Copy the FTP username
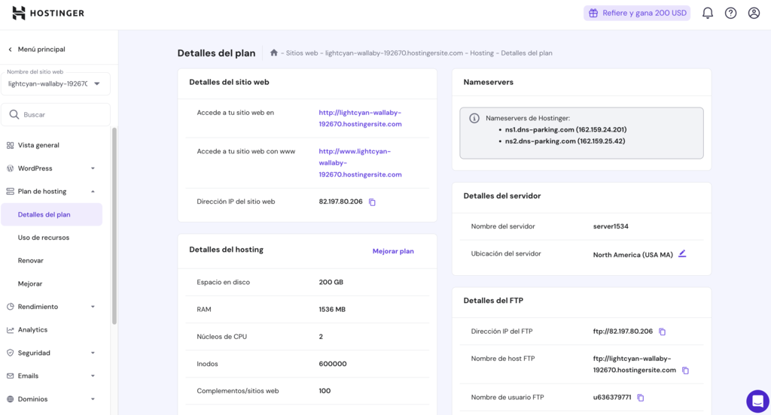Screen dimensions: 771x415 pyautogui.click(x=641, y=398)
